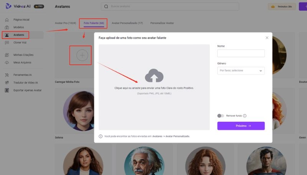Click the Avatares person icon in the sidebar
This screenshot has height=175, width=307.
[x=7, y=35]
